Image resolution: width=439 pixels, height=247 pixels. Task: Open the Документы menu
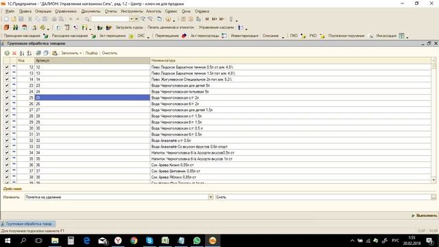91,11
